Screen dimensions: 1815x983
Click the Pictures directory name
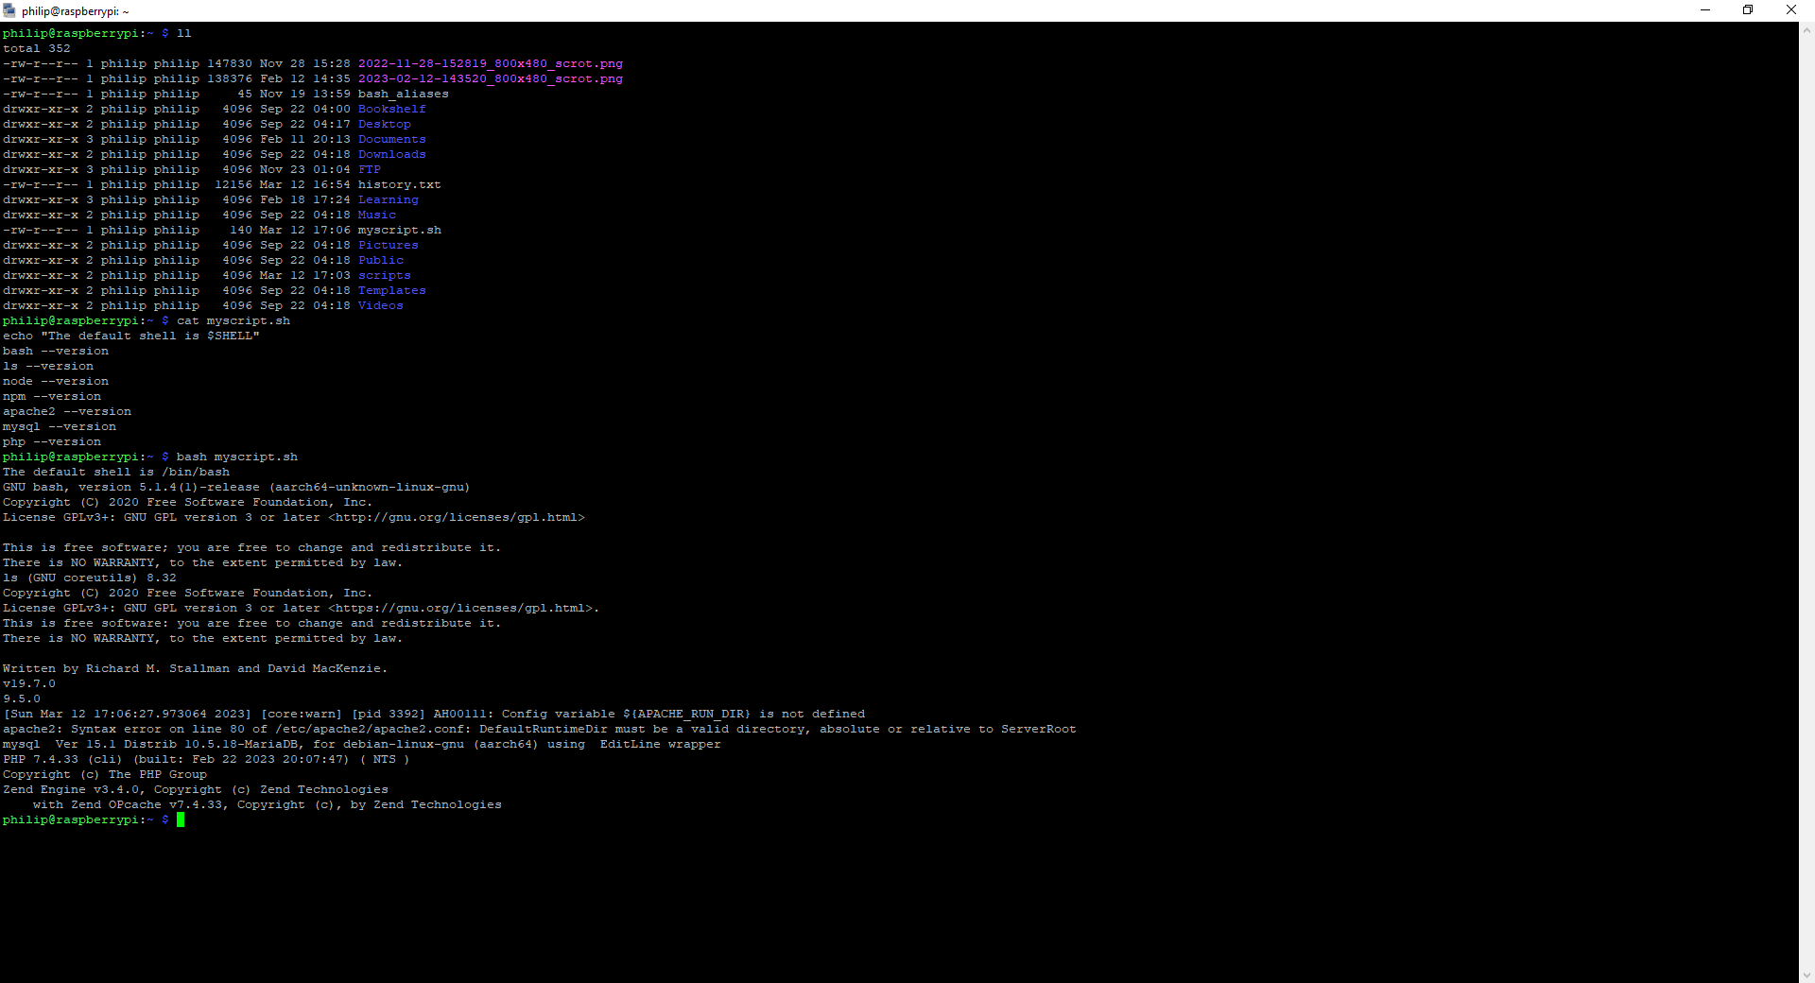(x=388, y=245)
